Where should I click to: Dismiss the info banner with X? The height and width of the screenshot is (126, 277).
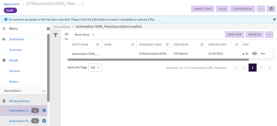pyautogui.click(x=274, y=19)
